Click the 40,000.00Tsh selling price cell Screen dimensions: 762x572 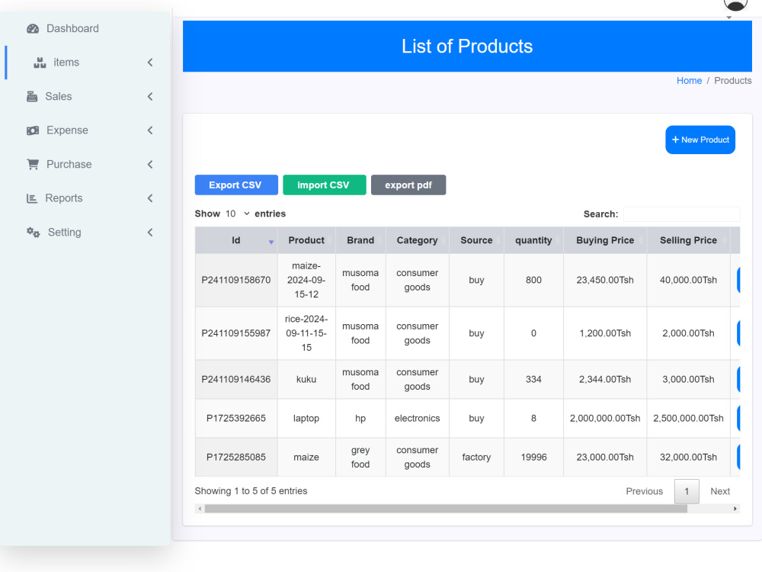tap(688, 280)
